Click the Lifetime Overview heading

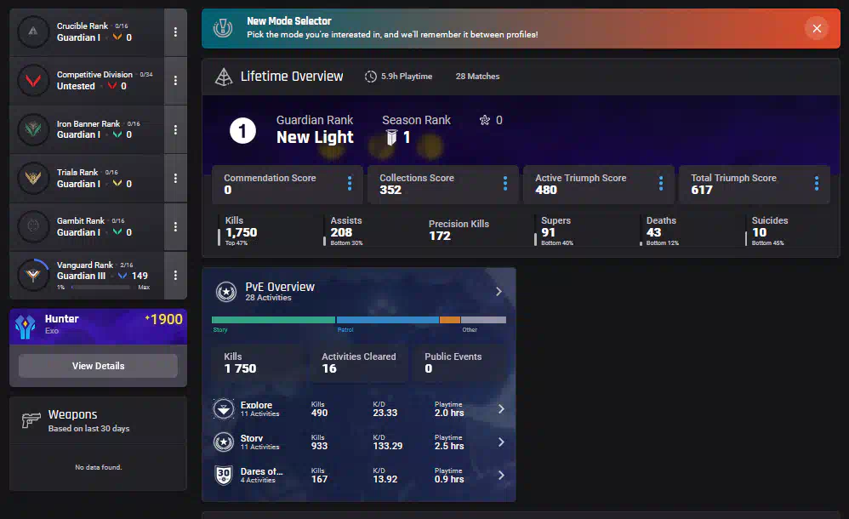point(292,77)
